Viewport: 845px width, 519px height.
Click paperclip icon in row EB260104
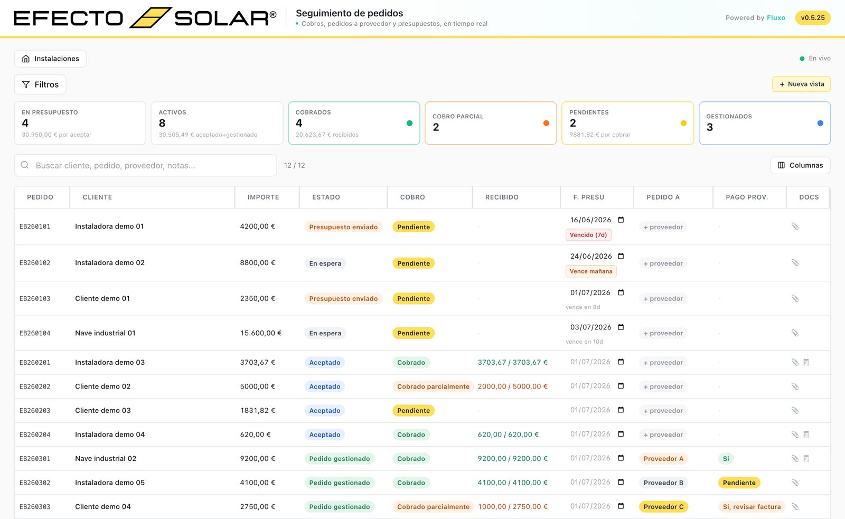tap(795, 333)
